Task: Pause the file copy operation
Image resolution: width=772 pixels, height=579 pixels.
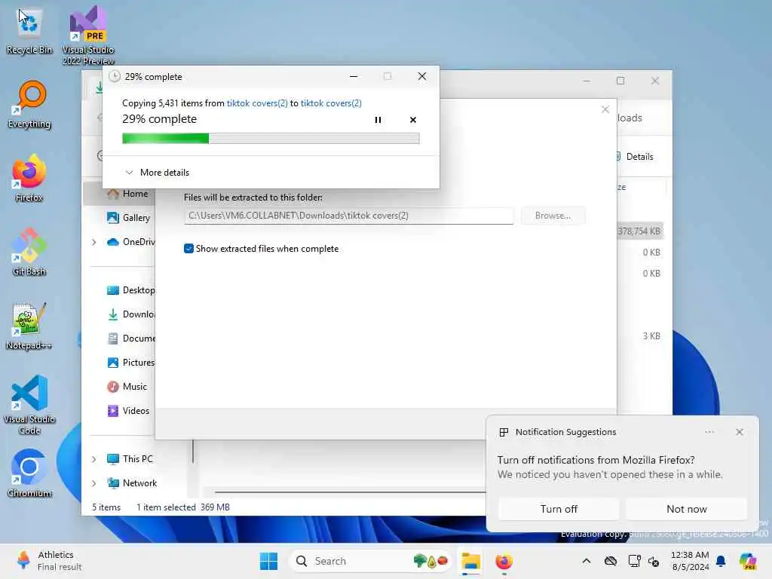Action: point(378,120)
